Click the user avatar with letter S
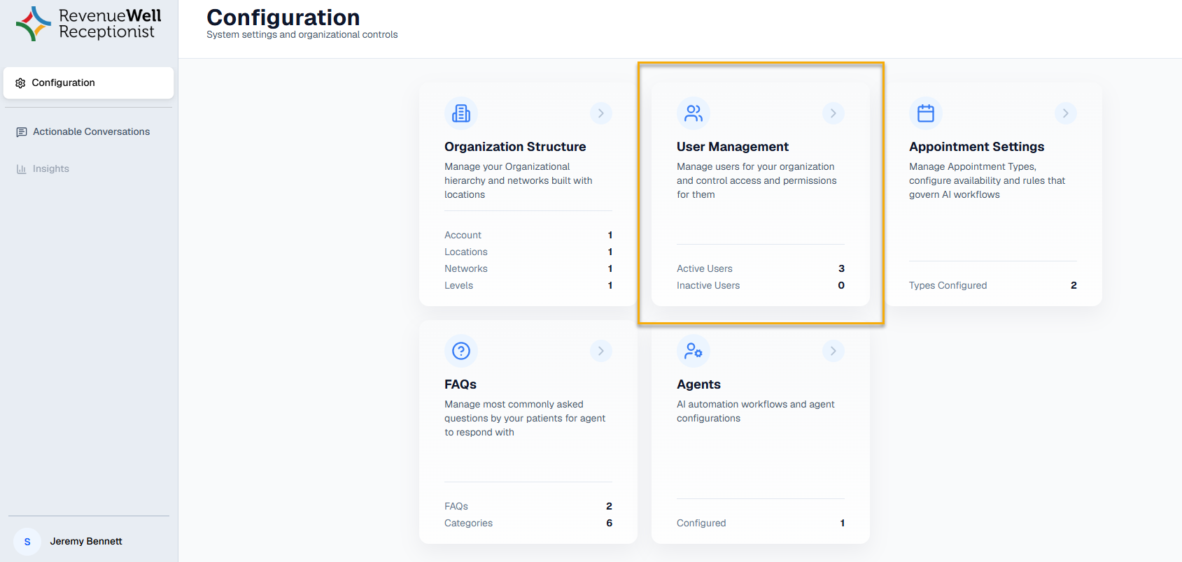 click(27, 542)
